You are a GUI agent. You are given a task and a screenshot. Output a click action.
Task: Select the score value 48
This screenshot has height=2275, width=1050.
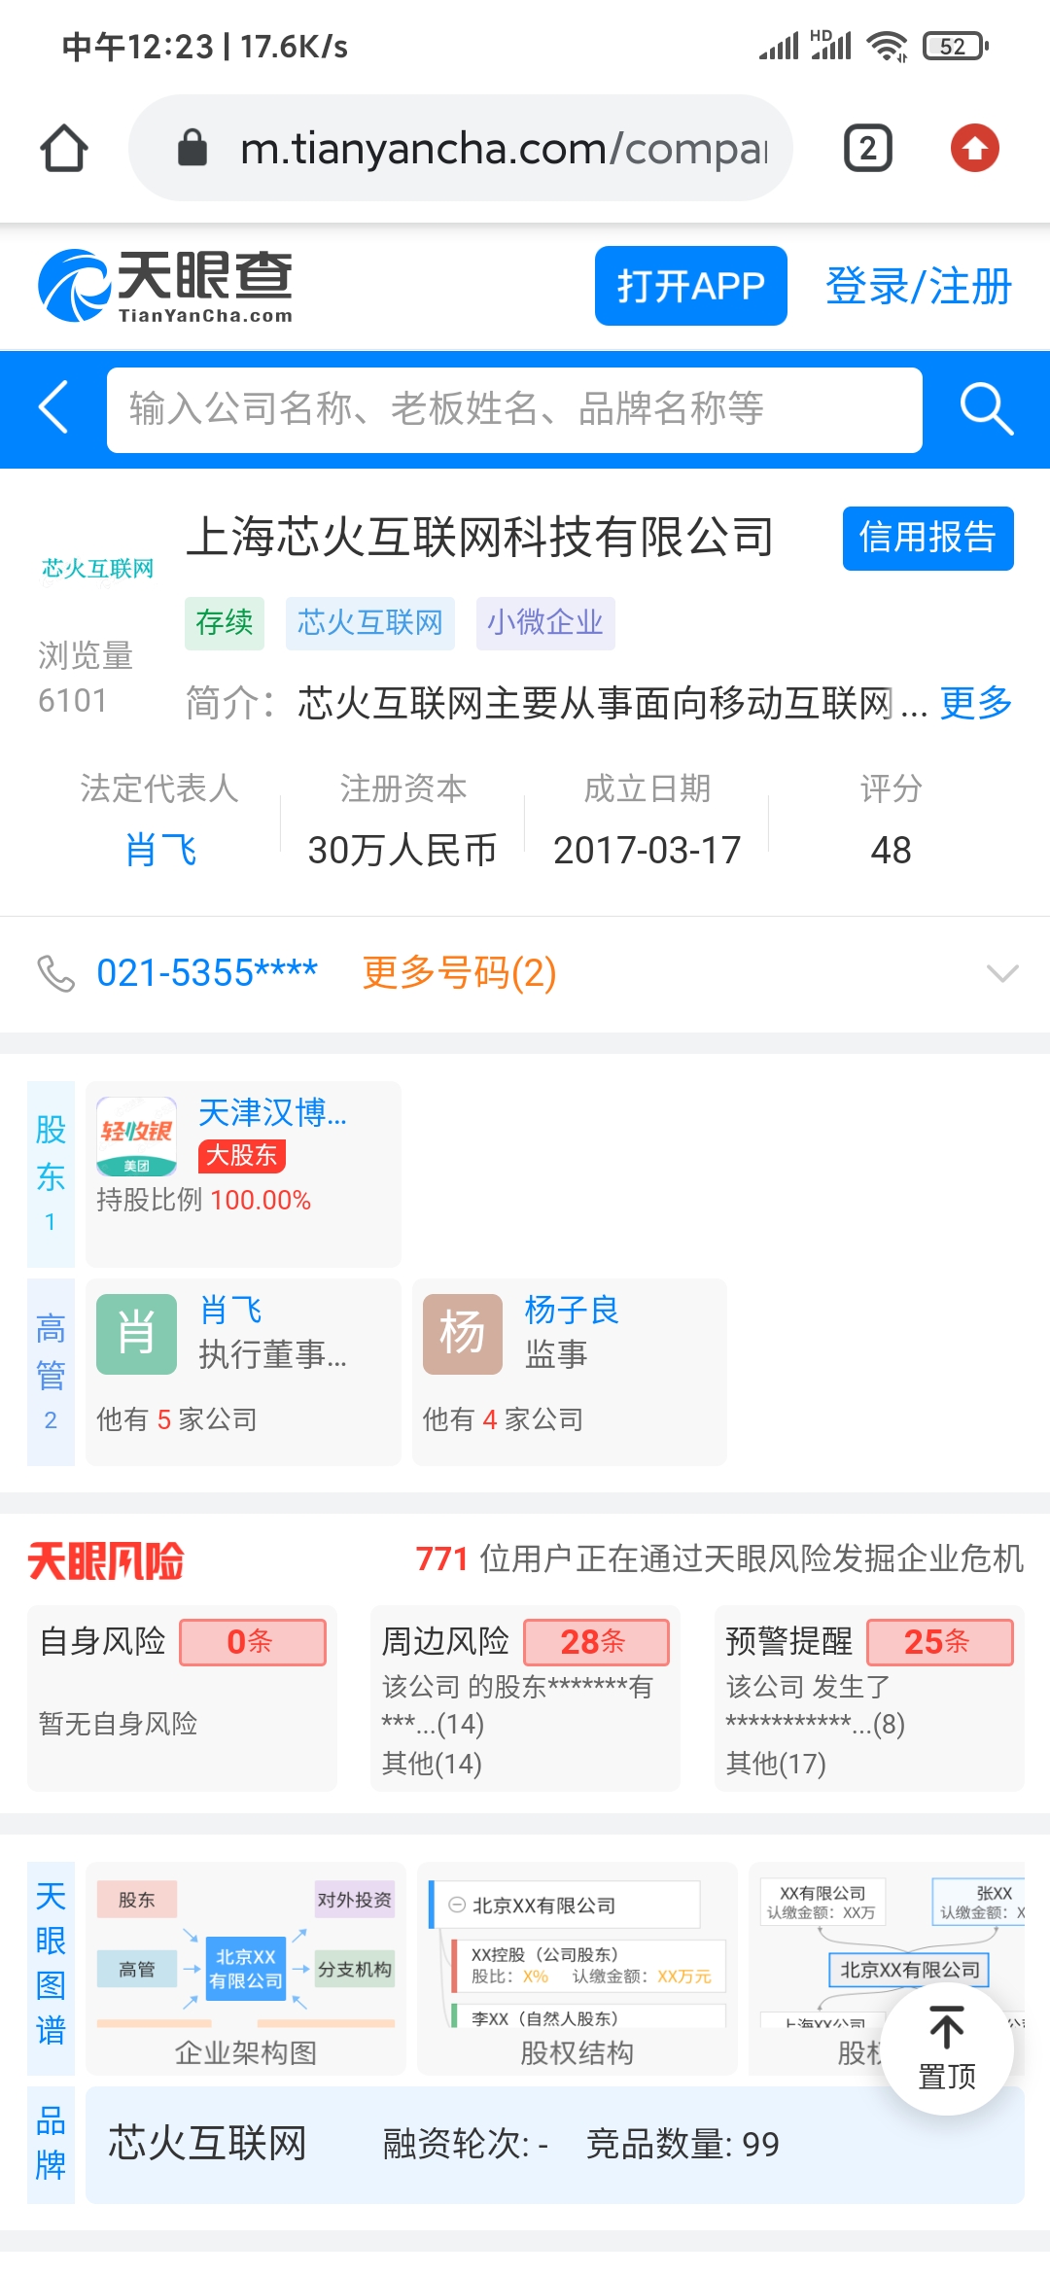point(891,850)
